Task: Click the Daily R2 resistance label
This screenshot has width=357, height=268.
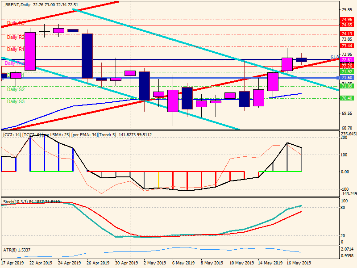Action: 15,38
